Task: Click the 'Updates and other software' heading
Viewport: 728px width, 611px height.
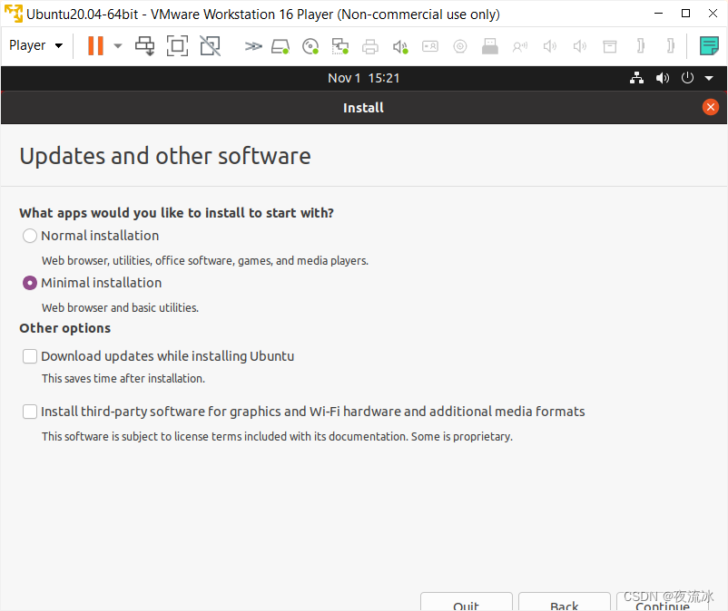Action: coord(165,156)
